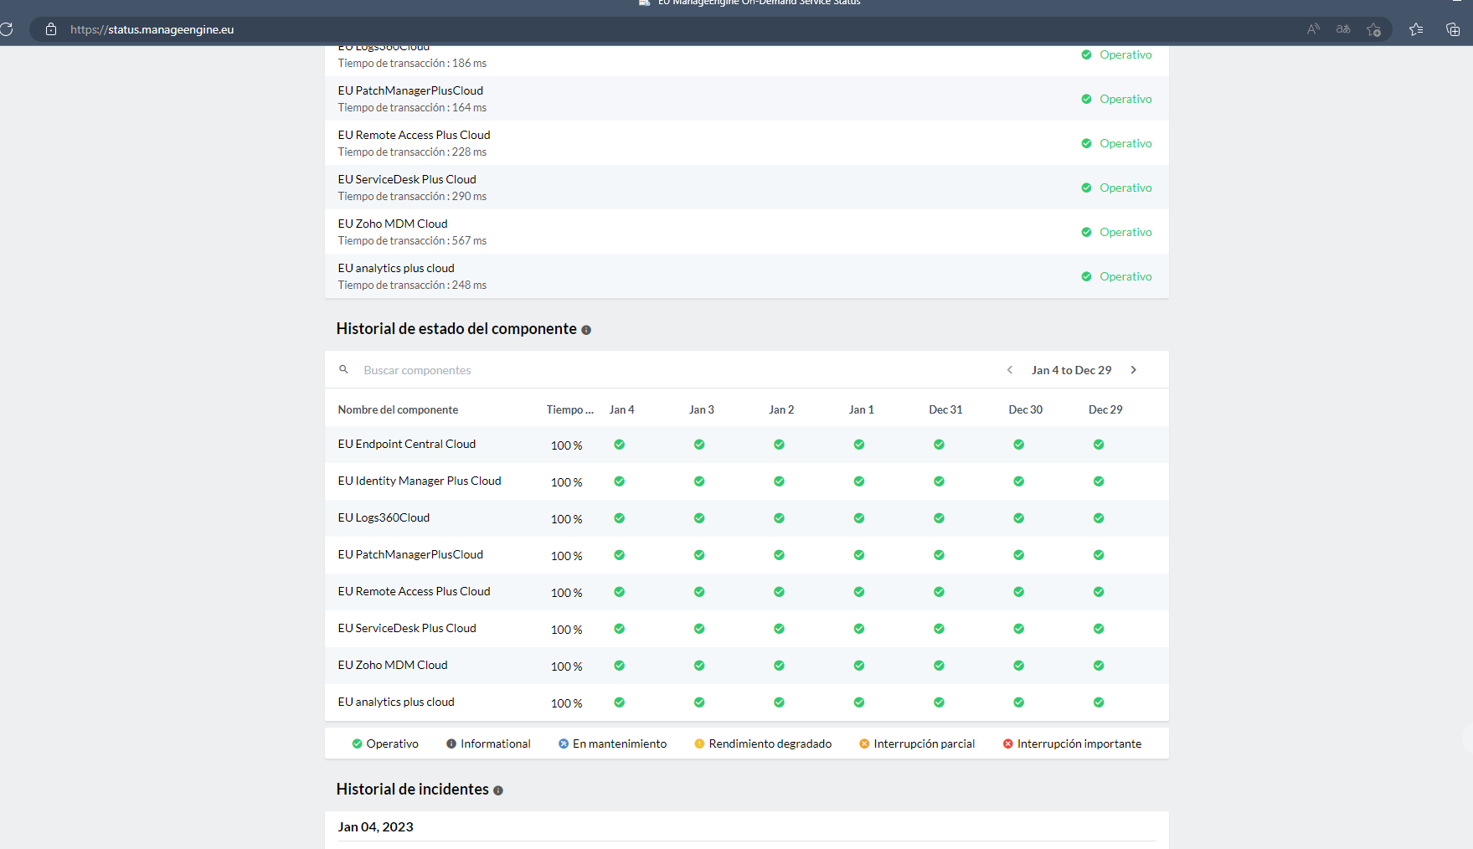This screenshot has height=849, width=1473.
Task: Click the Dec 30 status icon for EU ServiceDesk Plus Cloud
Action: pos(1018,629)
